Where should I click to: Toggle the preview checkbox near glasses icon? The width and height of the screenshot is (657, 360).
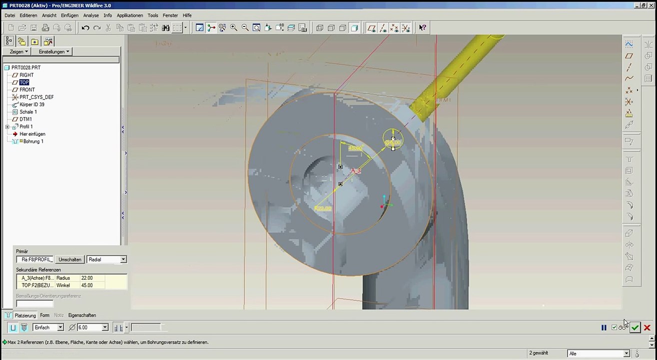tap(615, 327)
